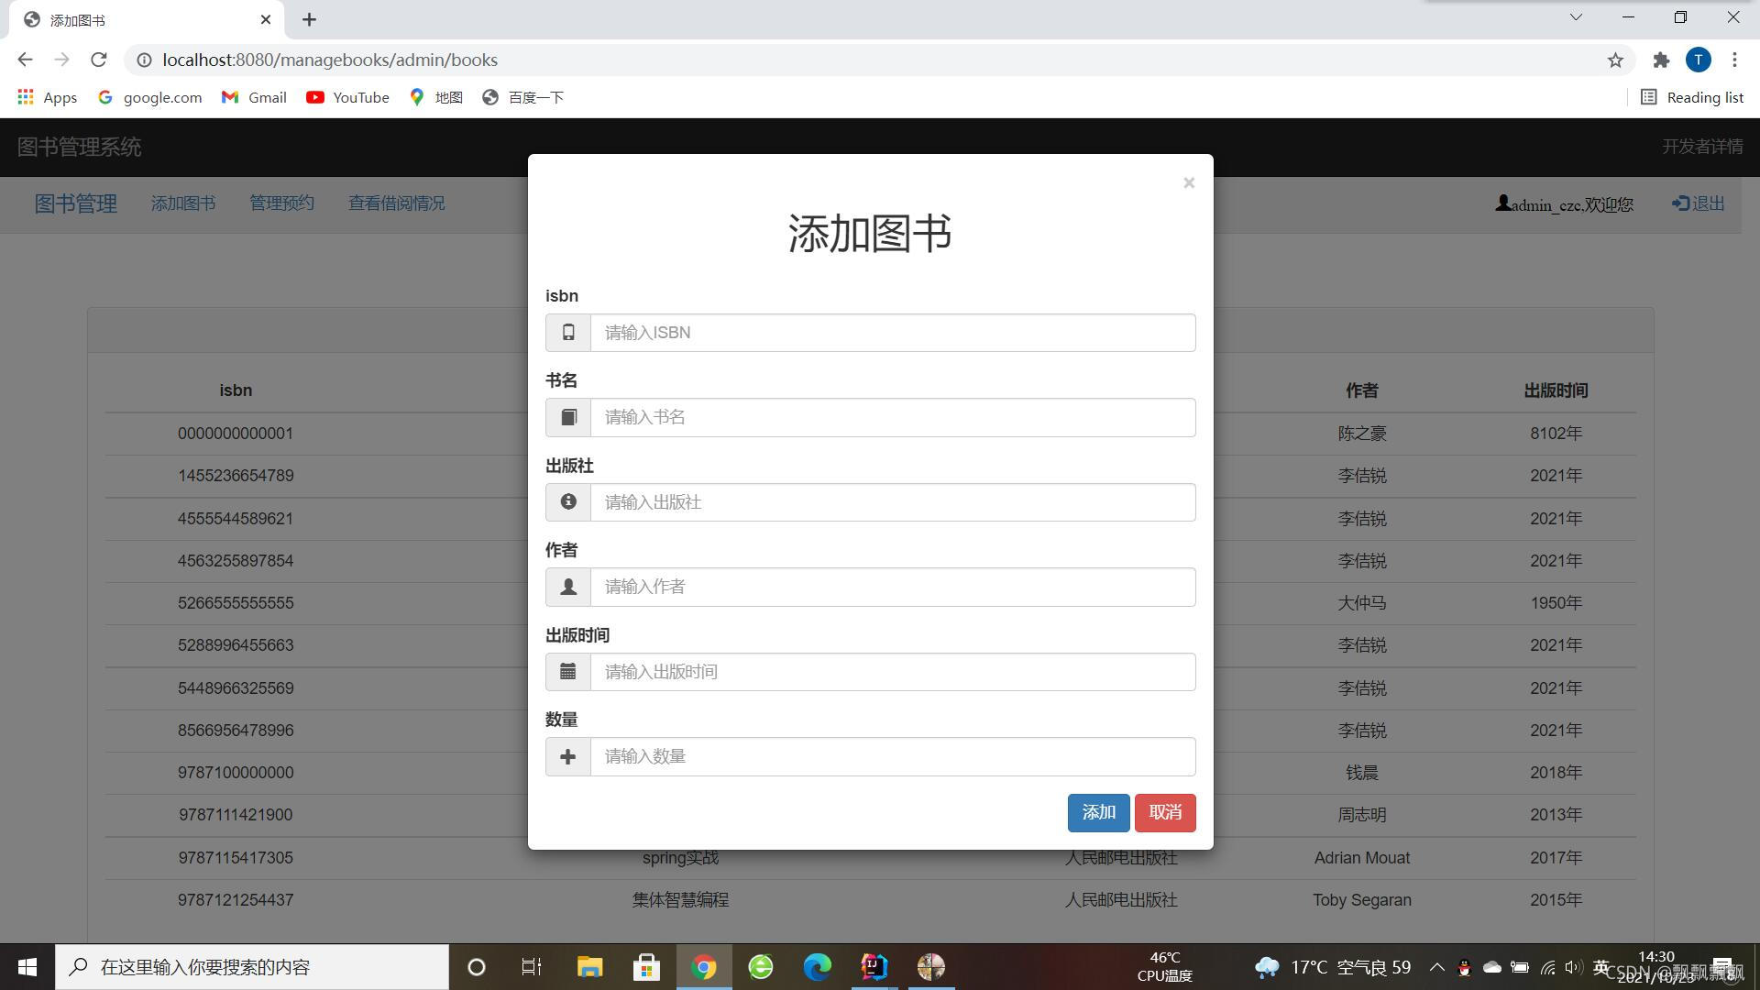Click the user icon beside 作者 field
The height and width of the screenshot is (990, 1760).
[568, 587]
